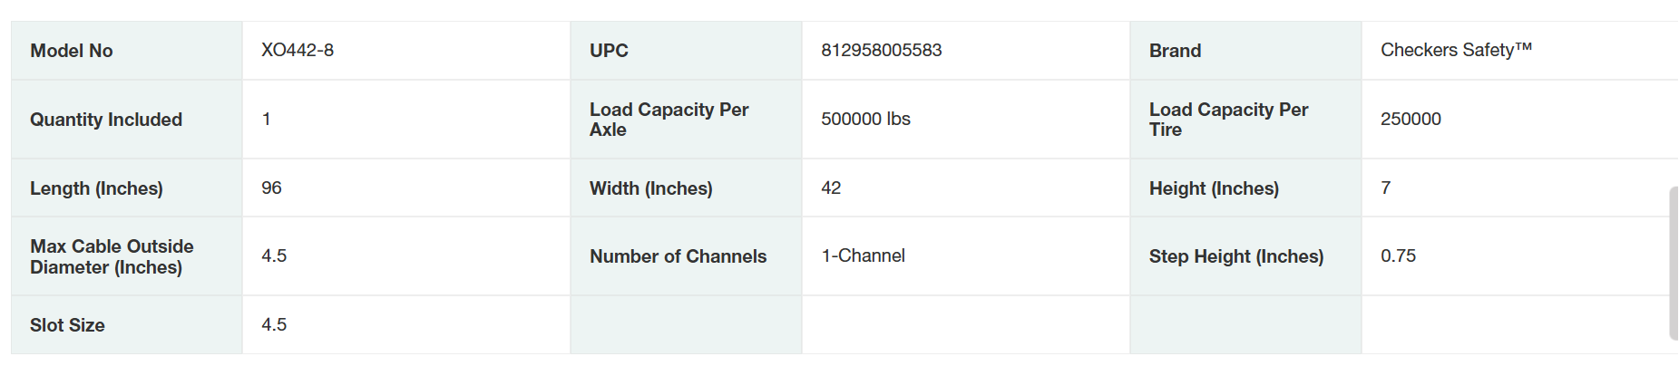
Task: Click the Brand label cell
Action: pos(1175,51)
